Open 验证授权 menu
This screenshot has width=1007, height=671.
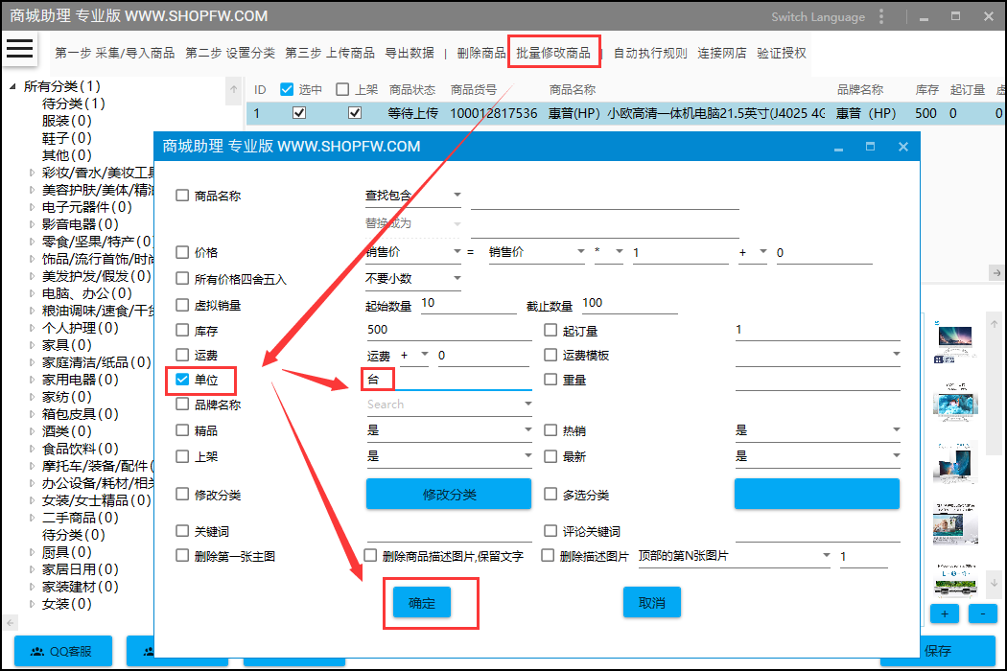(781, 54)
